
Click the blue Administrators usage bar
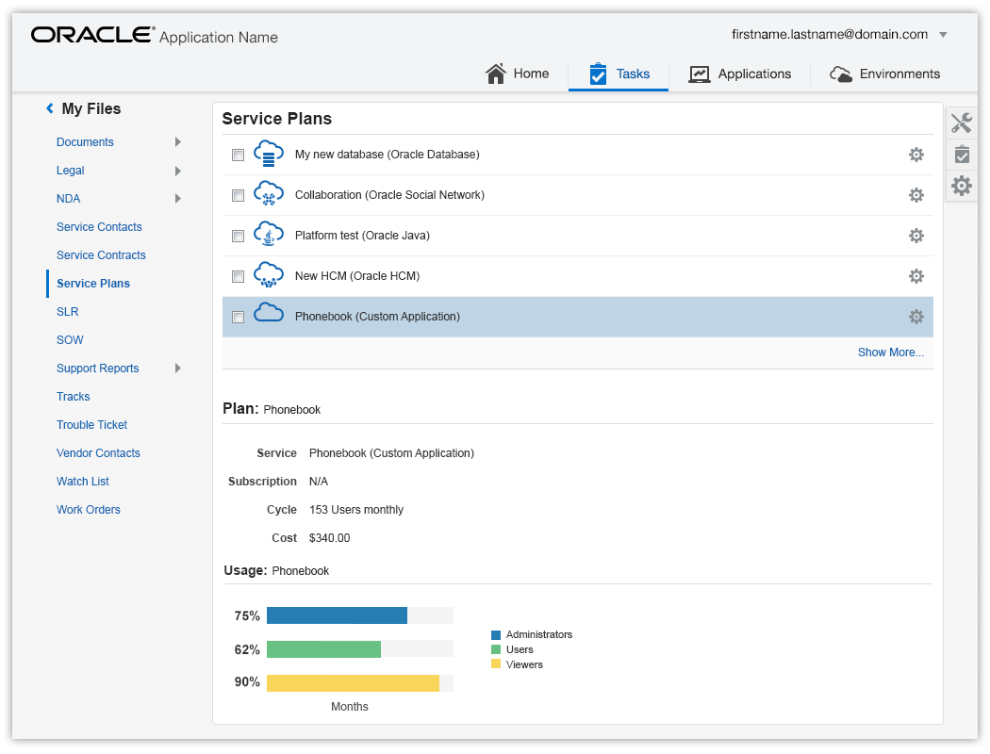[x=338, y=615]
